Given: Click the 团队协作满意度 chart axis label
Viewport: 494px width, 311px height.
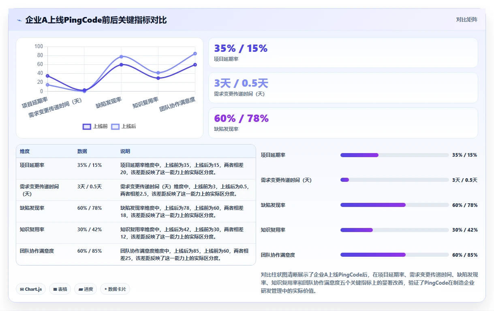Looking at the screenshot, I should [x=177, y=104].
